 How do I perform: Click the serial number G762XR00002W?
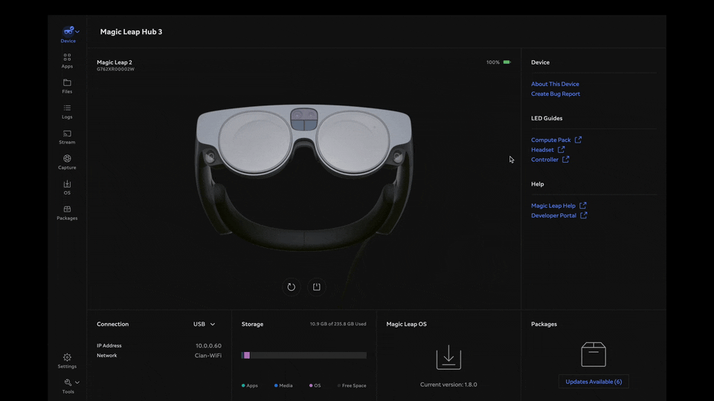[x=116, y=69]
